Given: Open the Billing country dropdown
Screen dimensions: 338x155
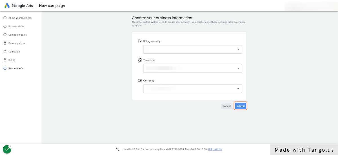Looking at the screenshot, I should pyautogui.click(x=192, y=49).
